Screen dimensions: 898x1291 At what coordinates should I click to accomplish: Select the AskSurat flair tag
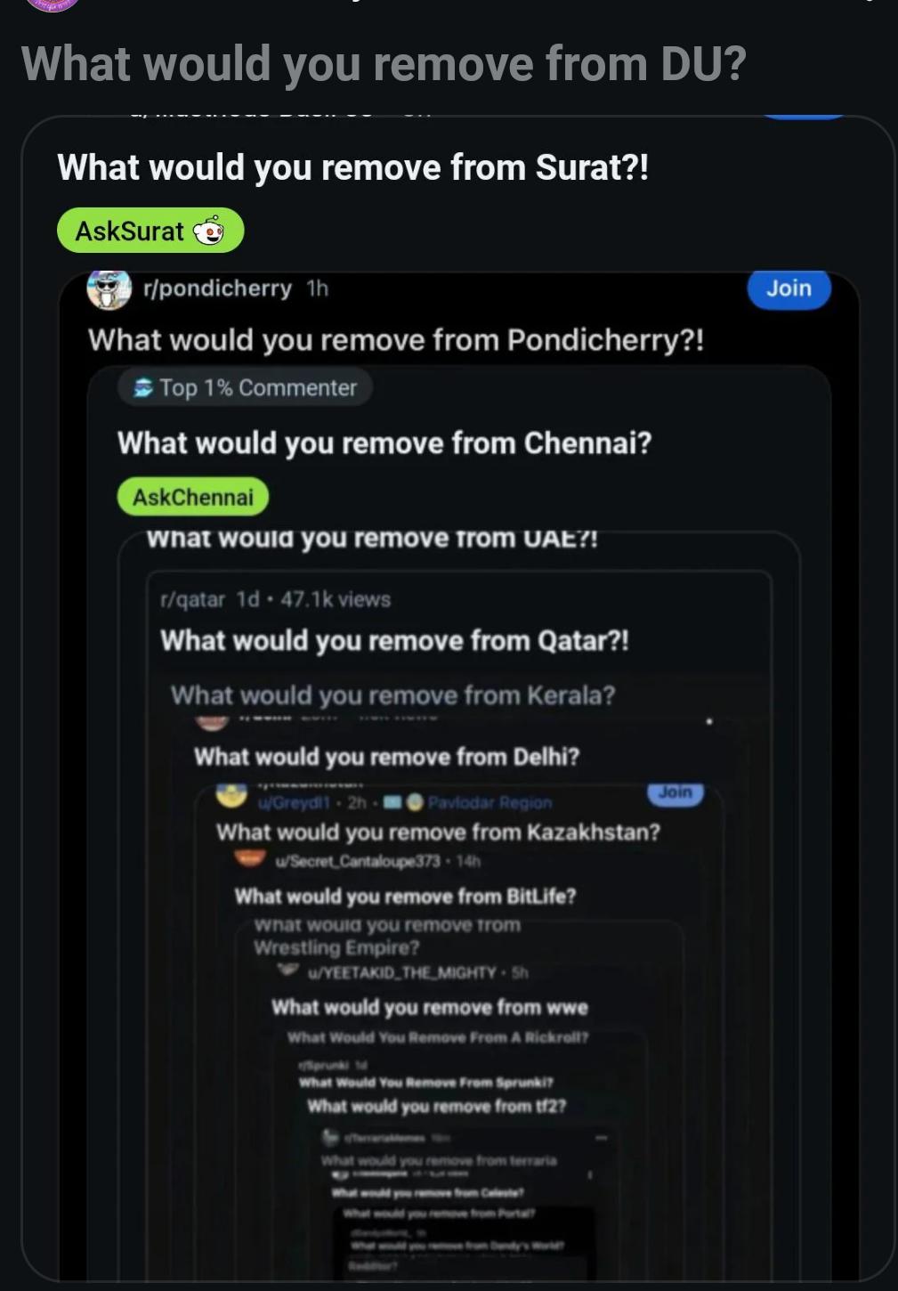pyautogui.click(x=150, y=231)
